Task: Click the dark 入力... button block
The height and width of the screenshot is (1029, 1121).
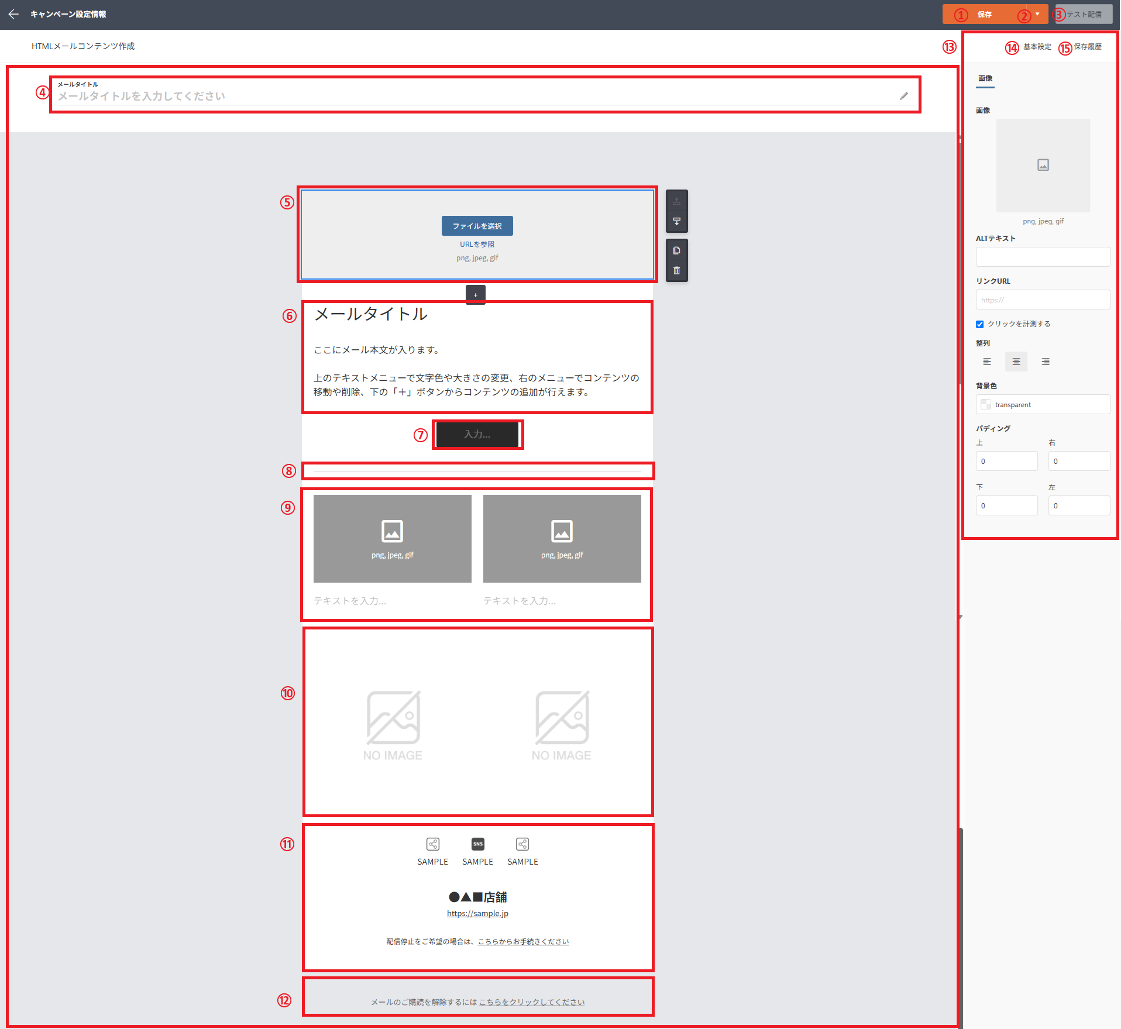Action: [x=477, y=435]
